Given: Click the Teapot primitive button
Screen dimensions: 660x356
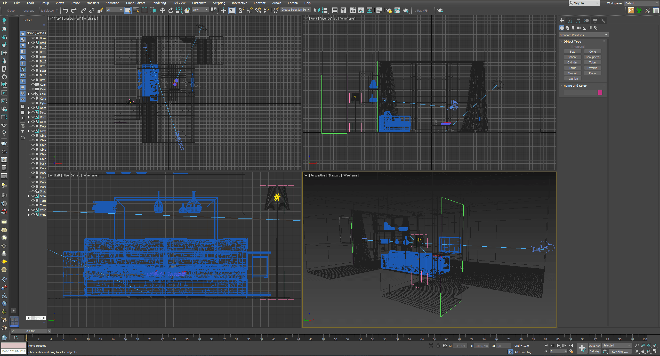Looking at the screenshot, I should pyautogui.click(x=572, y=73).
